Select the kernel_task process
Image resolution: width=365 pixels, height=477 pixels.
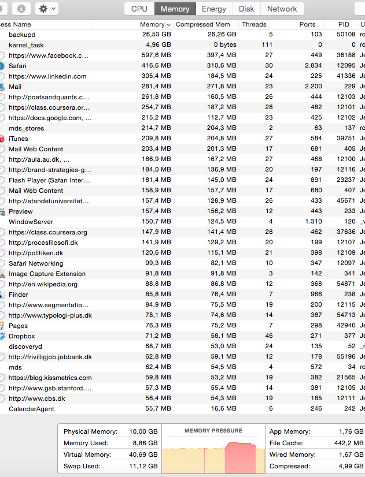183,45
